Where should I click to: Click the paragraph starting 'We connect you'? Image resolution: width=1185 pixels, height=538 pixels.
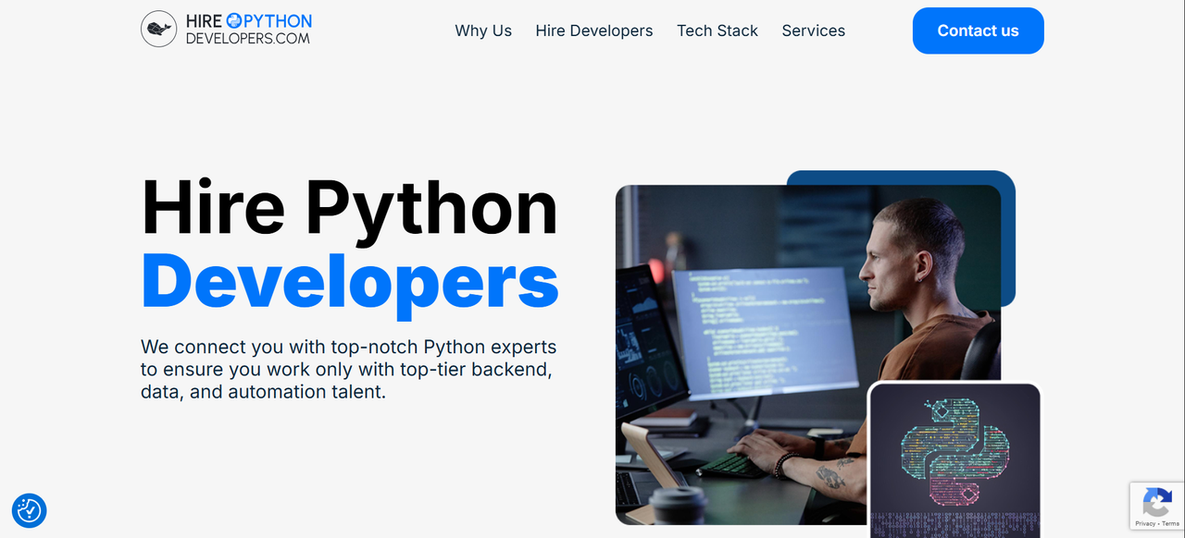(x=349, y=369)
